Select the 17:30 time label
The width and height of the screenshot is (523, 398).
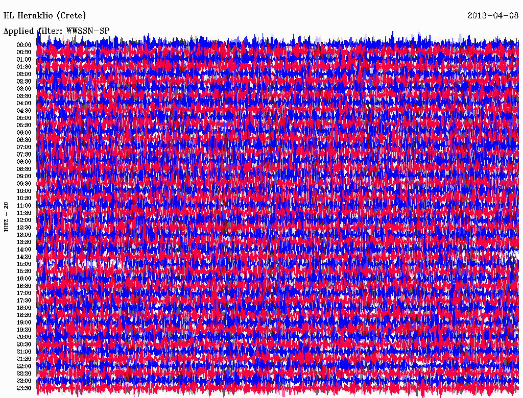coord(23,301)
